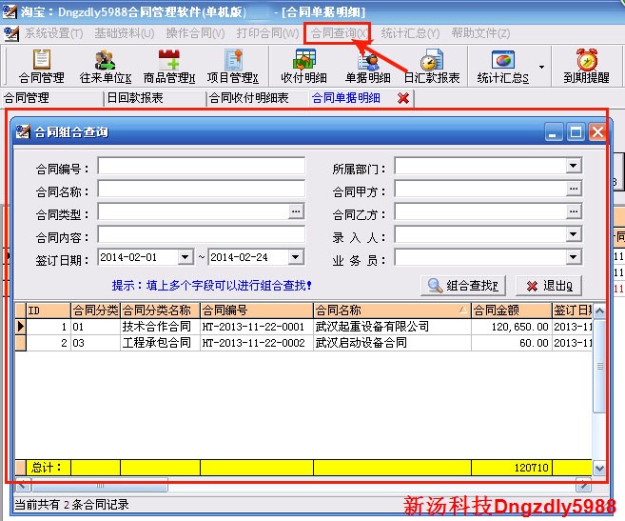625x521 pixels.
Task: Expand 录入人 dropdown
Action: point(574,234)
